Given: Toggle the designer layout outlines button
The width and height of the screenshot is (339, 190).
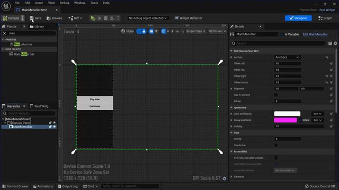Looking at the screenshot, I should tap(151, 31).
